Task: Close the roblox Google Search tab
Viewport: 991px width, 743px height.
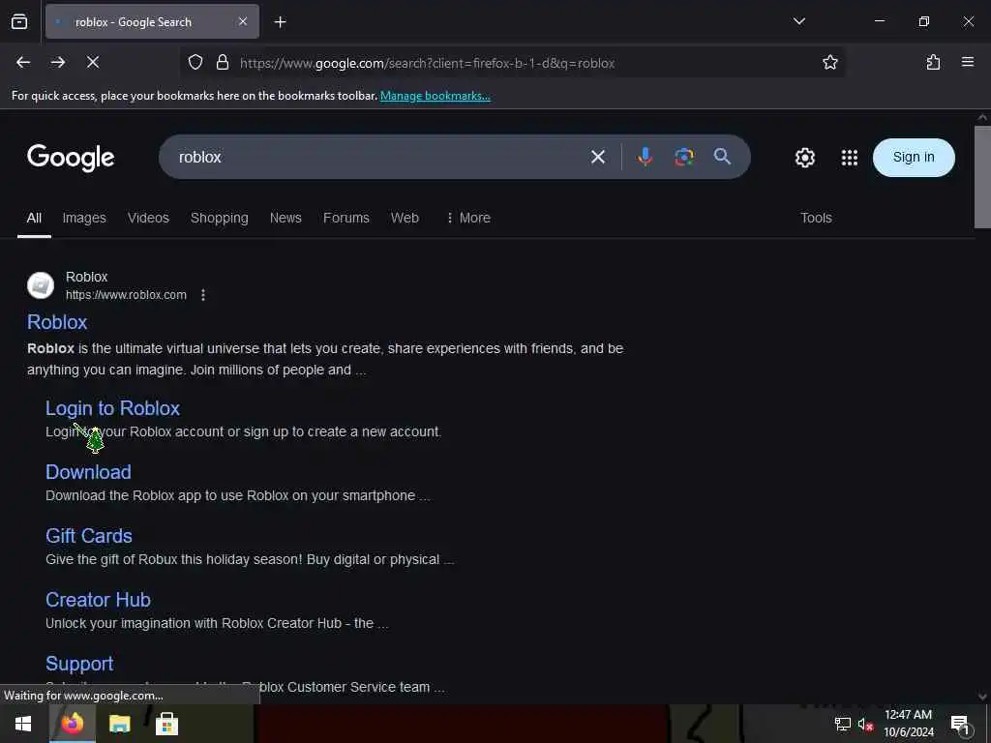Action: [x=243, y=21]
